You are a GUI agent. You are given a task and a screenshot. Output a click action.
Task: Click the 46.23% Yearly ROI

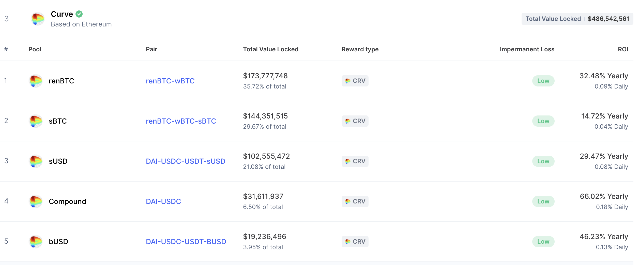tap(604, 237)
